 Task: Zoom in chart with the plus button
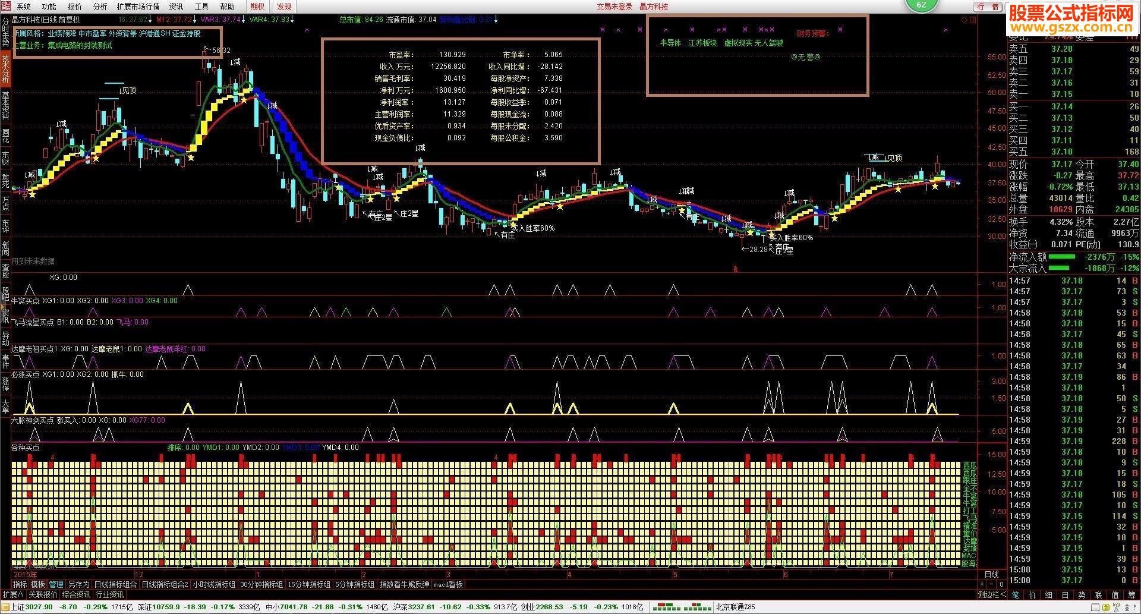tap(982, 584)
